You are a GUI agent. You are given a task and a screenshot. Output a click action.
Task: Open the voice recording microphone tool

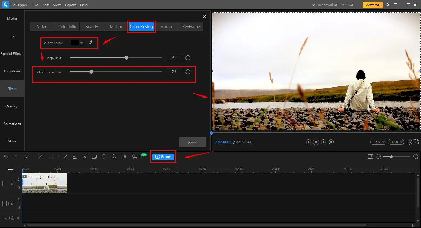pos(114,157)
